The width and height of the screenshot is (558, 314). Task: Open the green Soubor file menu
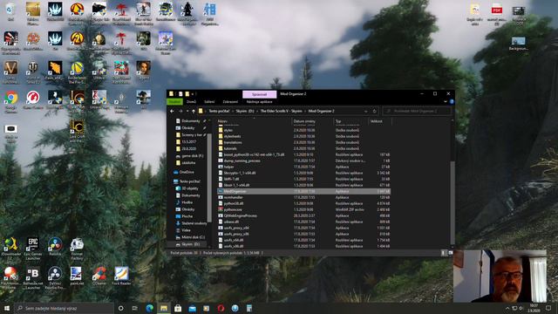[174, 101]
